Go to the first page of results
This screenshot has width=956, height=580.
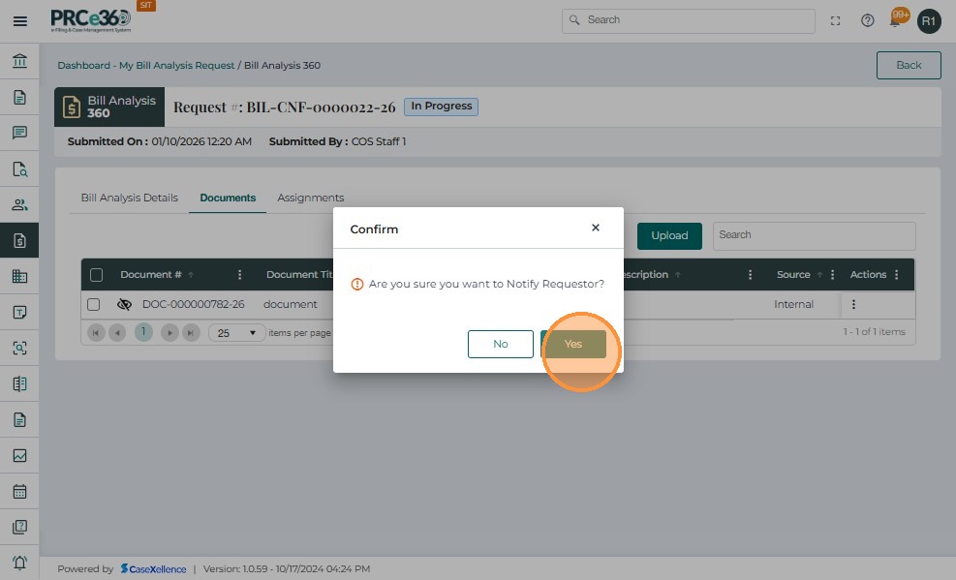tap(96, 333)
